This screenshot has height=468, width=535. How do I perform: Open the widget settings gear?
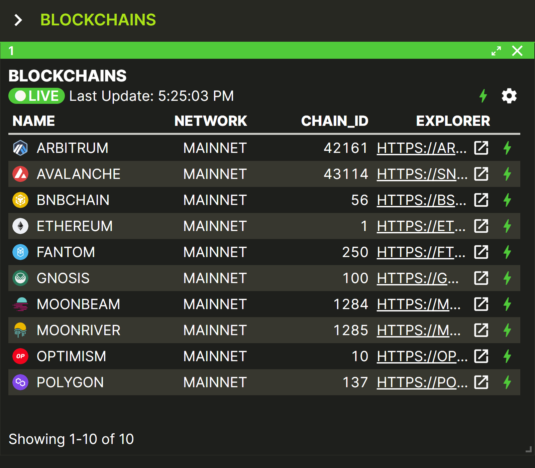click(x=509, y=96)
